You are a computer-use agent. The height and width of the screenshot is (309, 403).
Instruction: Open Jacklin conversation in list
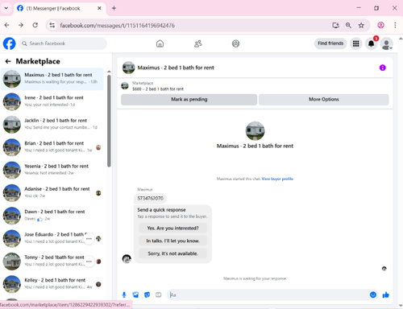point(52,125)
